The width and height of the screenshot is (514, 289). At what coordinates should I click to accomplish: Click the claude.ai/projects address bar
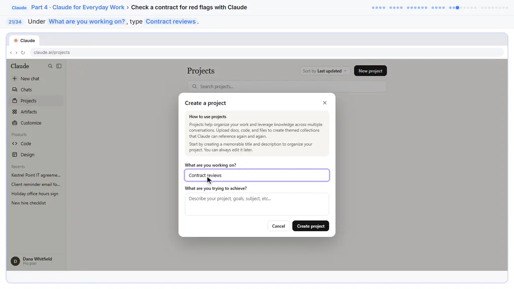[267, 53]
